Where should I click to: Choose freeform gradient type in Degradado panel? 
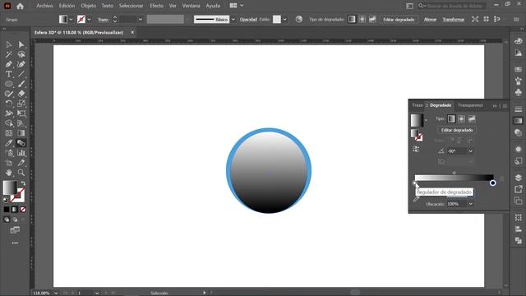[x=472, y=118]
